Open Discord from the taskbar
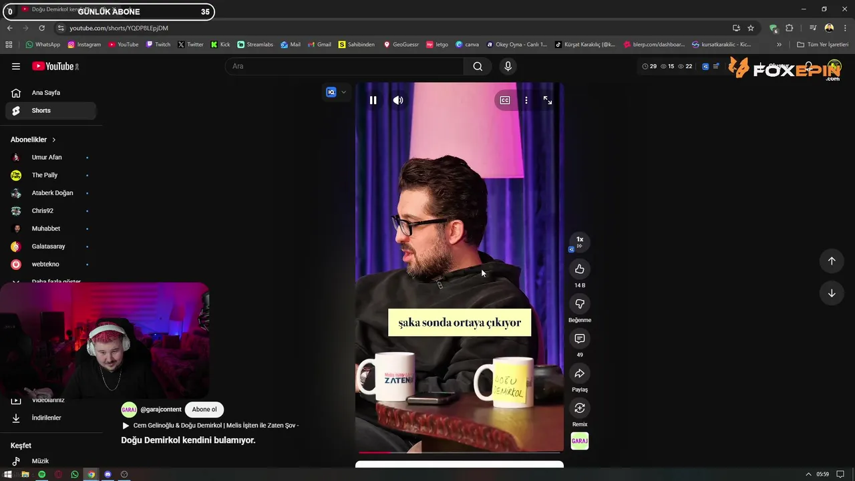This screenshot has height=481, width=855. tap(108, 474)
